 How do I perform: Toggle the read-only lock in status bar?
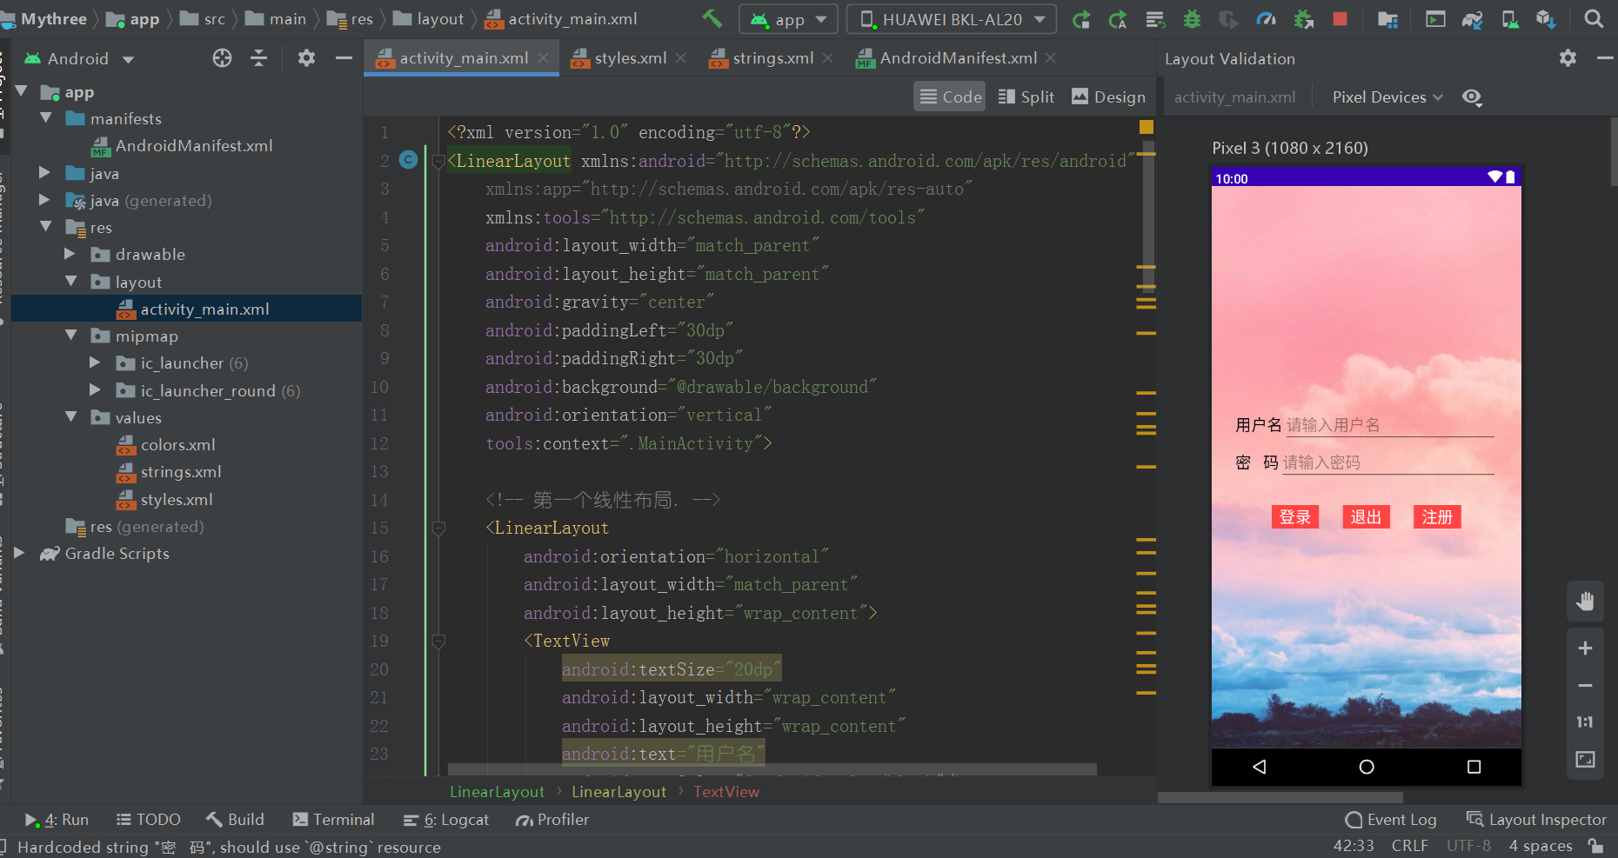[1595, 846]
